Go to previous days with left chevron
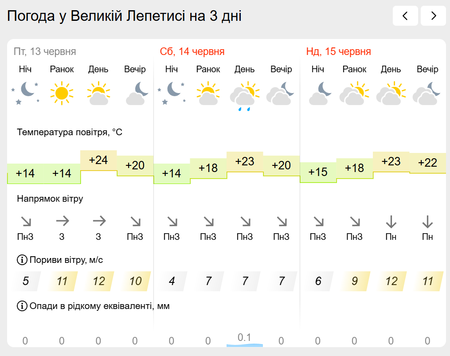 (405, 16)
